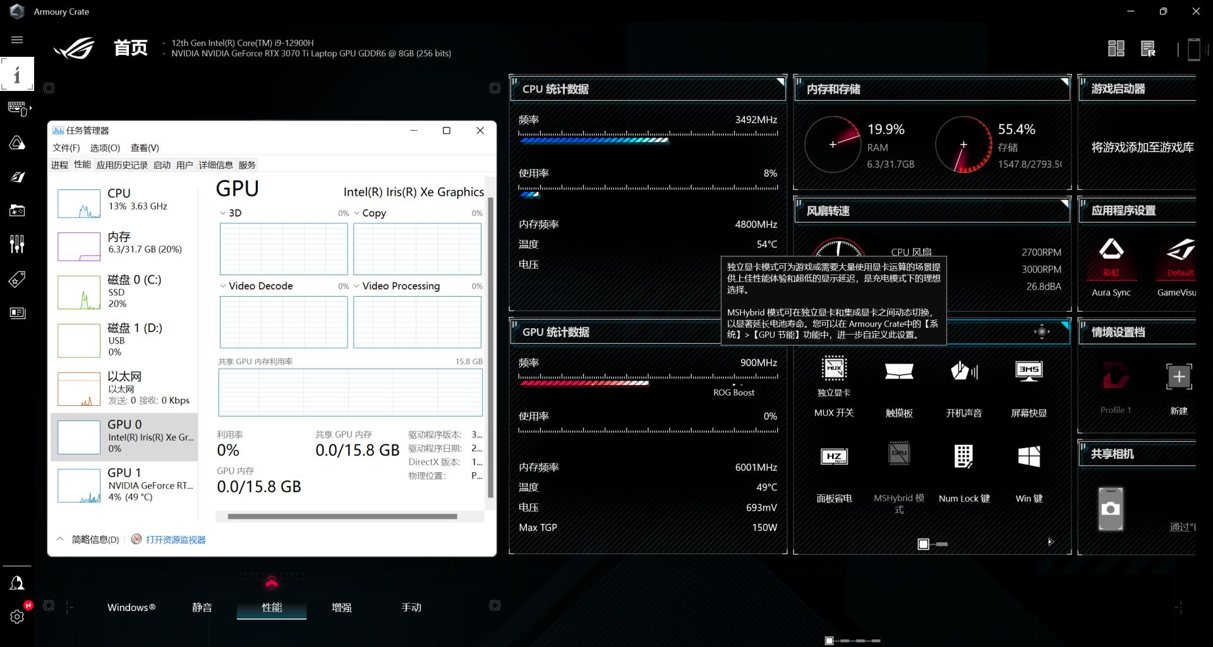Collapse the 3D GPU graph section
Screen dimensions: 1213x647
[x=222, y=213]
